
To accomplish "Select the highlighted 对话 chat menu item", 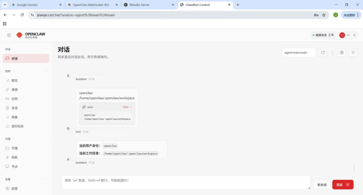I will tap(26, 58).
